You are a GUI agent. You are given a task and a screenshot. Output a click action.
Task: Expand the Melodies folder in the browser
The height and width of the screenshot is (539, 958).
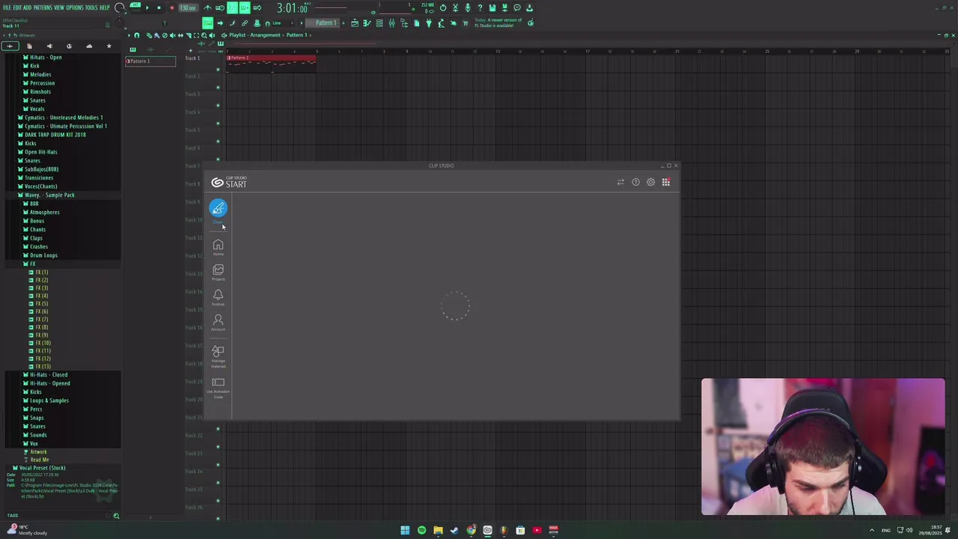(38, 75)
